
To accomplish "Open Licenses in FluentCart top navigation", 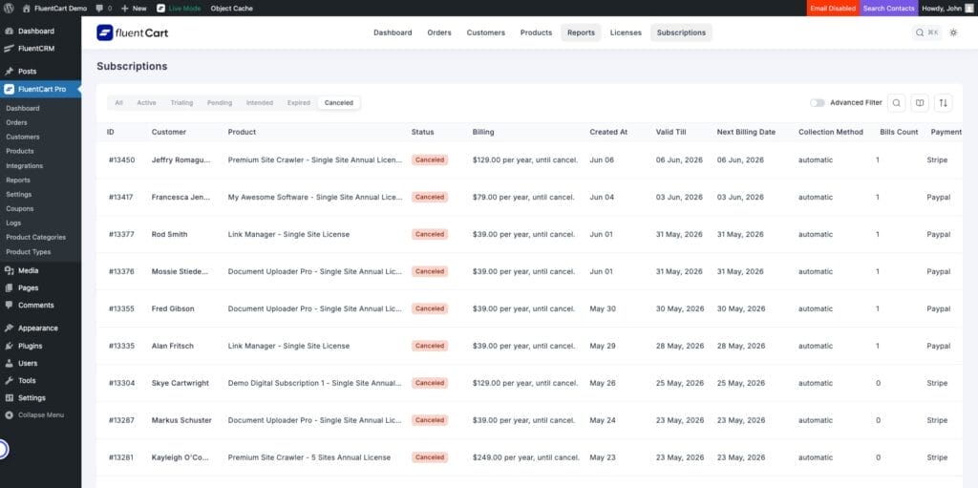I will [x=626, y=32].
